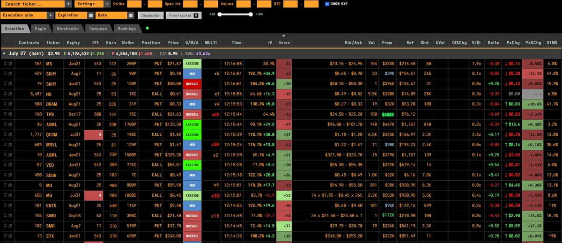The height and width of the screenshot is (243, 562).
Task: Sort by the Prem column header
Action: tap(387, 43)
